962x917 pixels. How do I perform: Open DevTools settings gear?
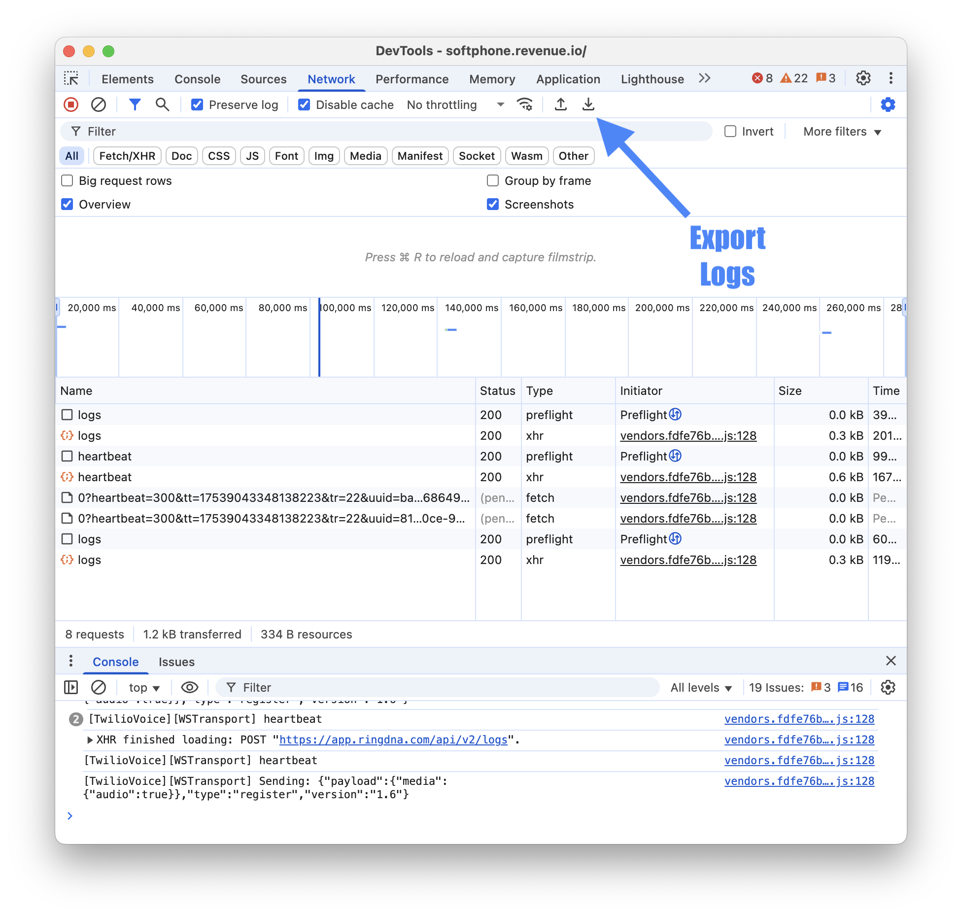click(x=863, y=78)
